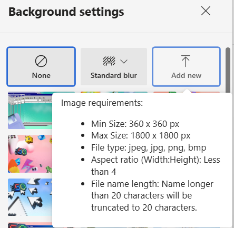Select the rainbow thumbnail beneath Standard blur
The height and width of the screenshot is (228, 234).
tap(114, 92)
